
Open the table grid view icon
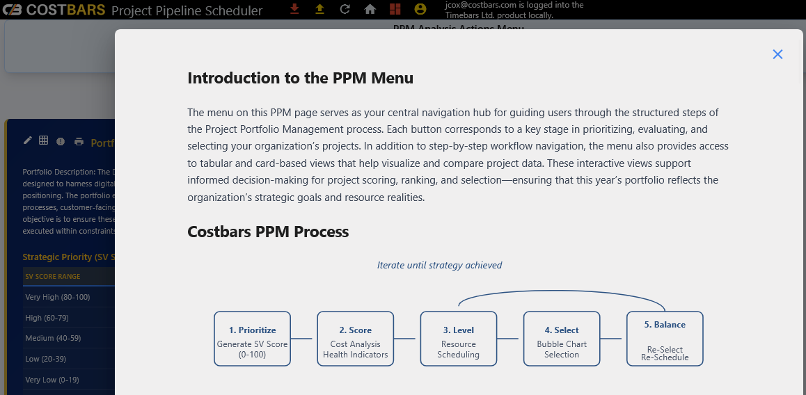[43, 140]
